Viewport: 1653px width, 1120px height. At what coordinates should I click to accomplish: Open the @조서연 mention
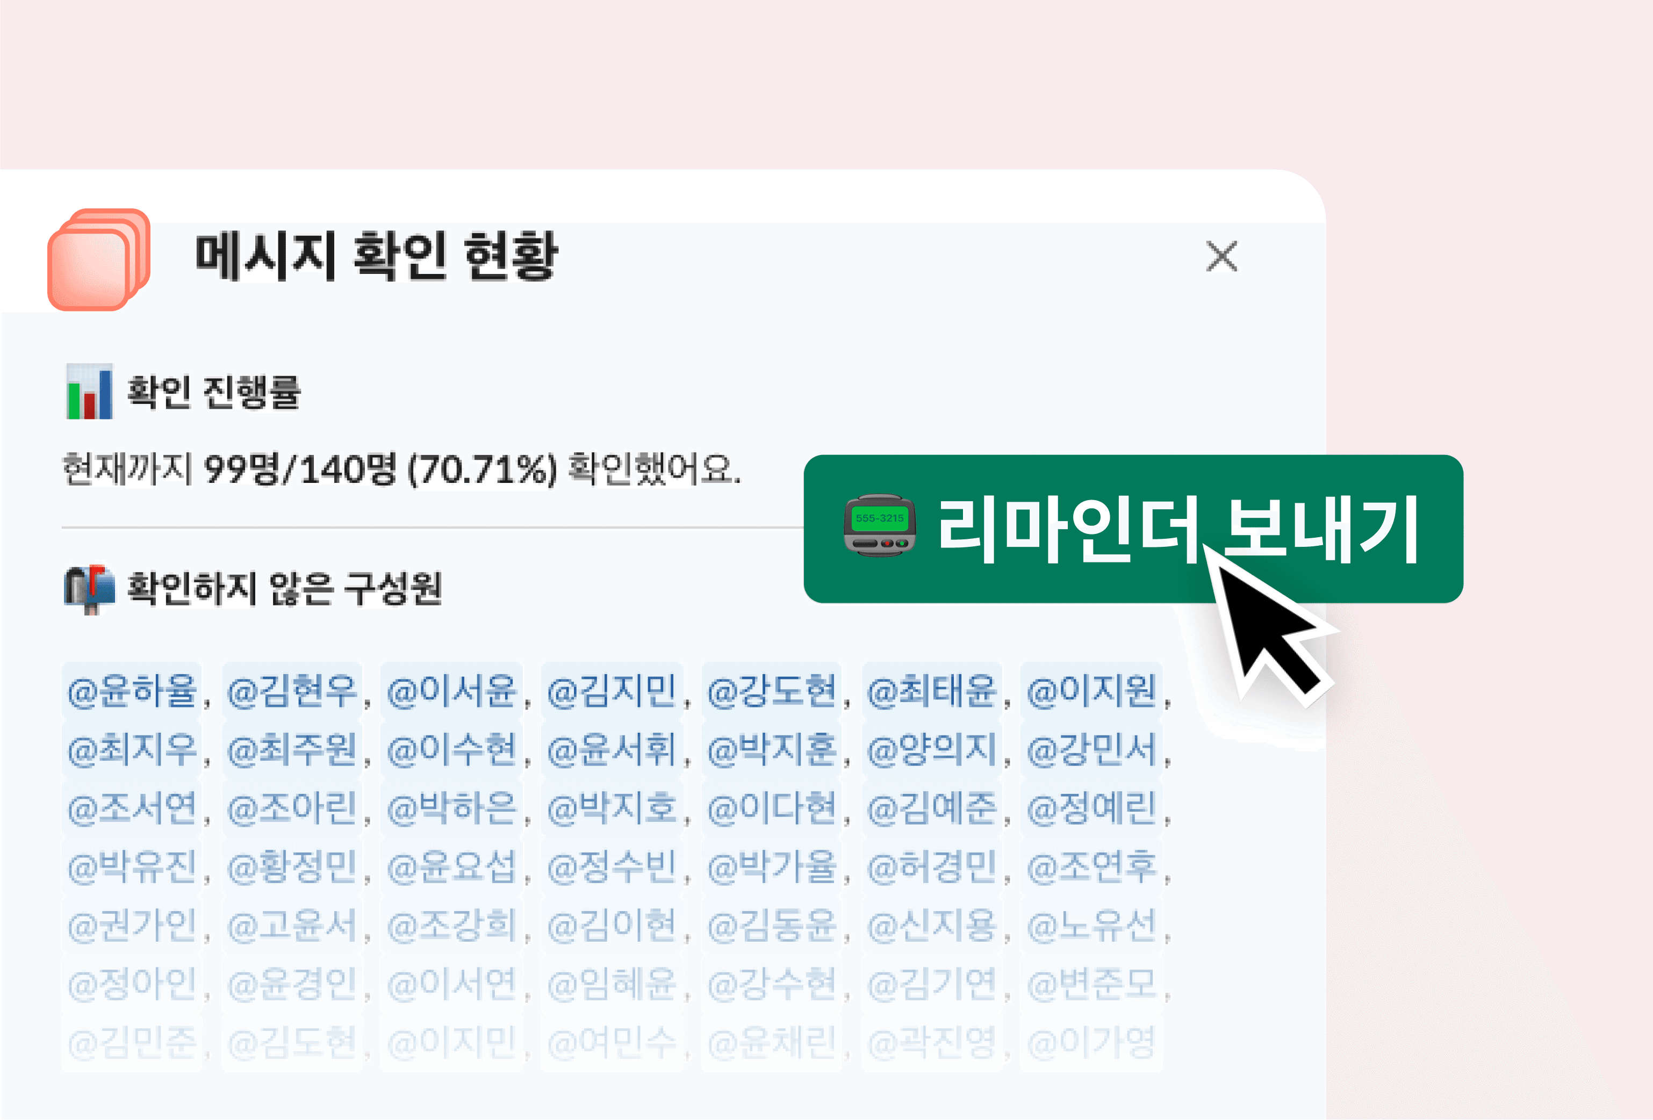pyautogui.click(x=132, y=808)
